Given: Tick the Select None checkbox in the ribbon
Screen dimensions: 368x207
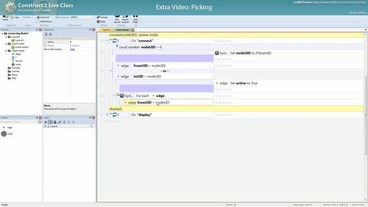Looking at the screenshot, I should (x=38, y=21).
